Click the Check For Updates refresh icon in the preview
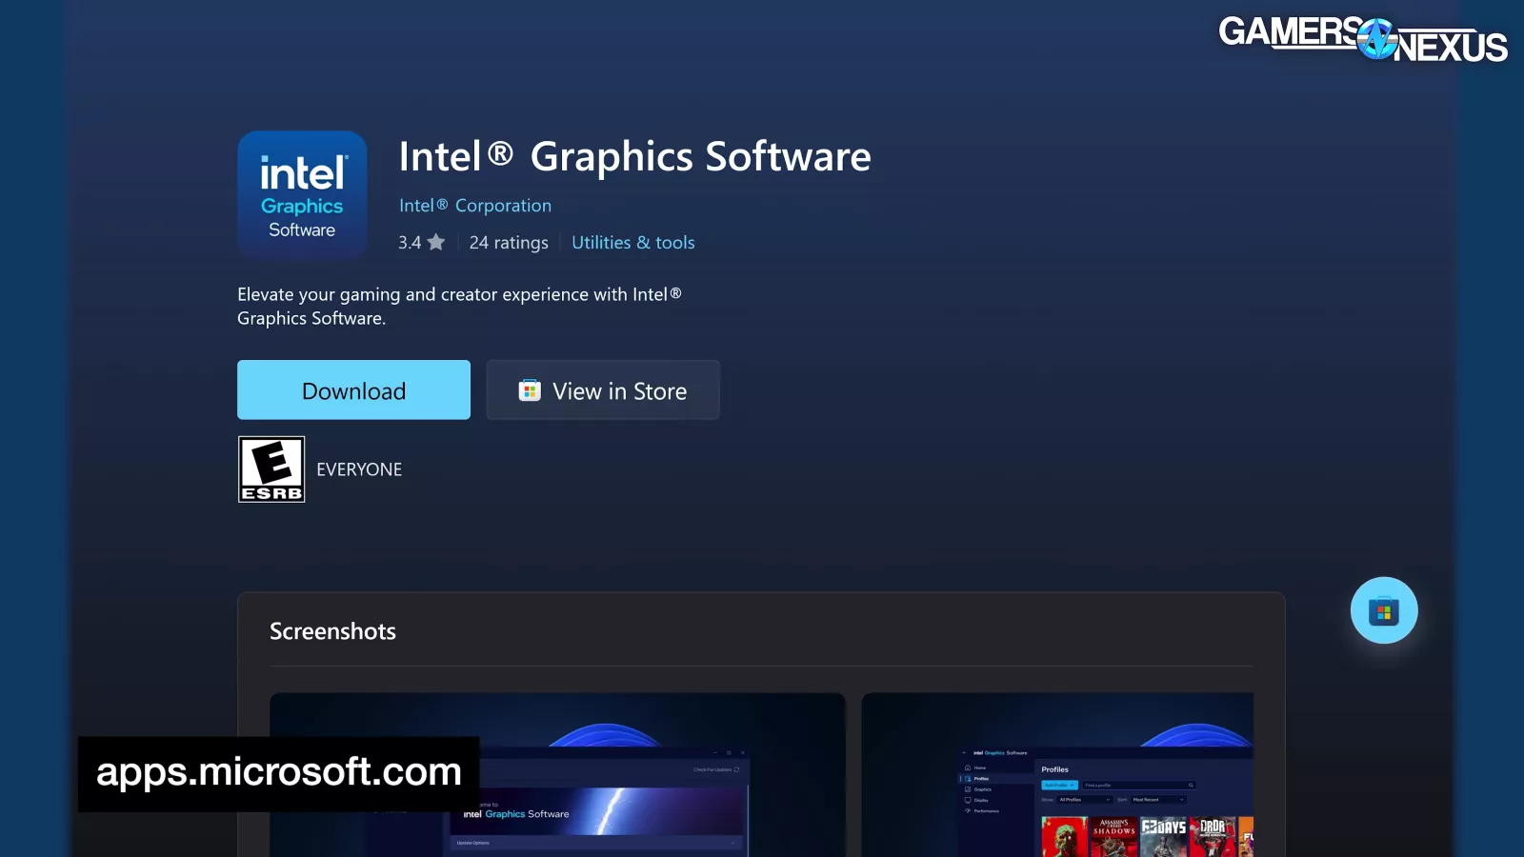The width and height of the screenshot is (1524, 857). [736, 769]
